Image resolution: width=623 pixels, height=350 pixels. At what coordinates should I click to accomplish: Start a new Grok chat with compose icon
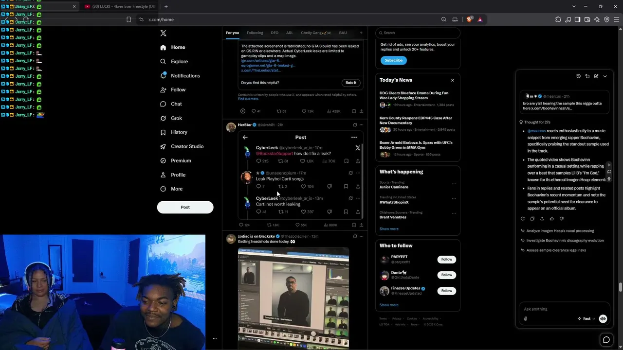(x=596, y=76)
